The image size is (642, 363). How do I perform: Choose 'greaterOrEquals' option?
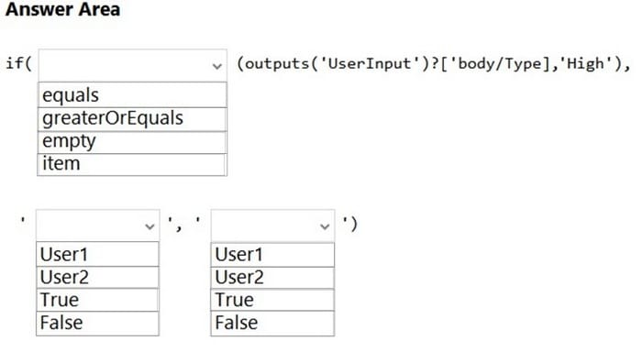pos(132,119)
